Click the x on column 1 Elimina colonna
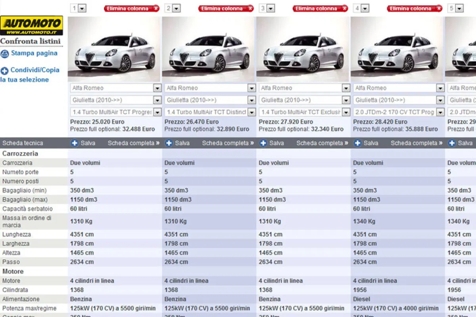Viewport: 476px width, 317px height. point(155,8)
